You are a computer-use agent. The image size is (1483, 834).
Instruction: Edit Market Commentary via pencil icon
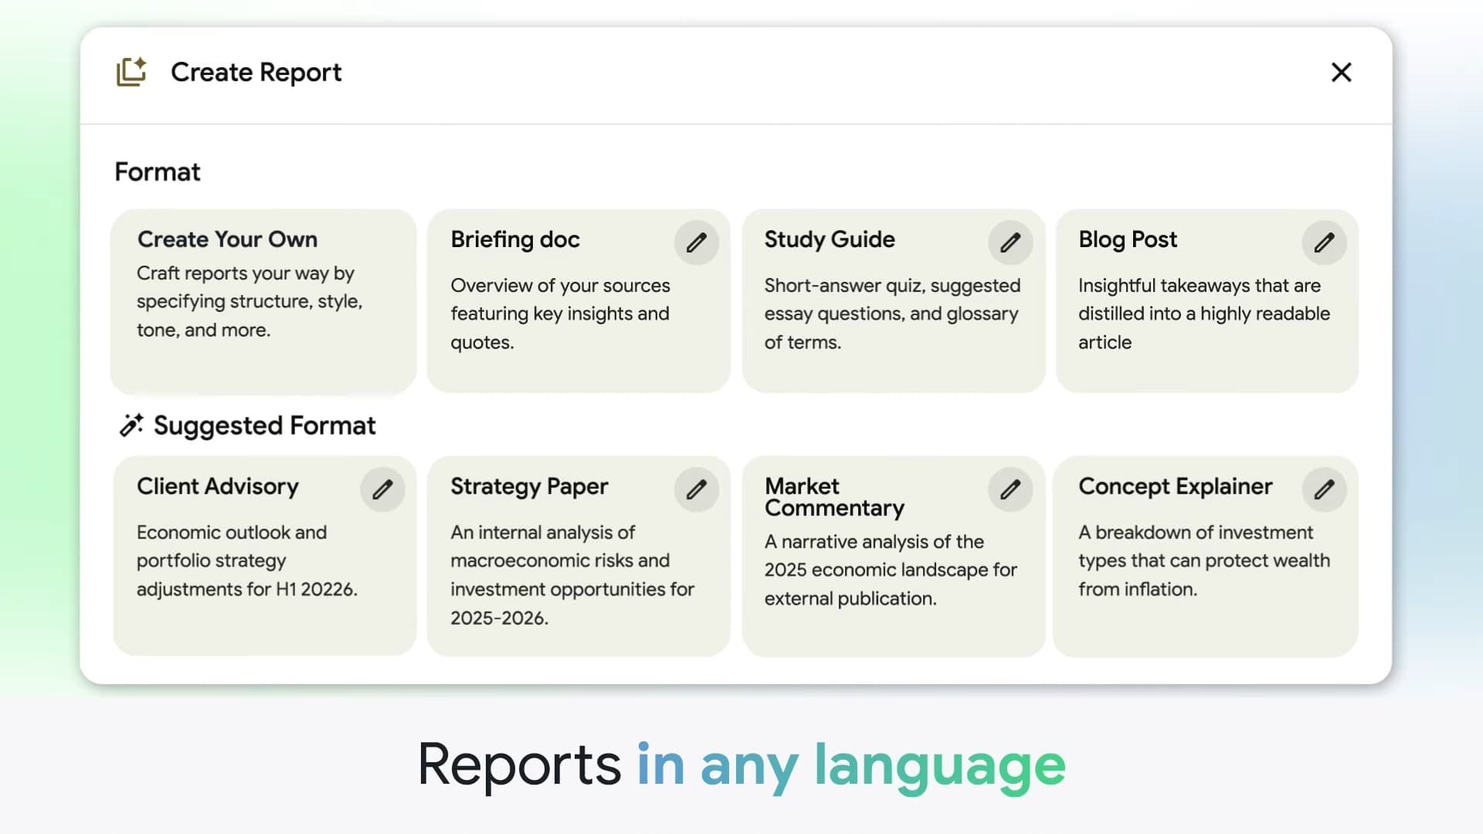tap(1010, 490)
